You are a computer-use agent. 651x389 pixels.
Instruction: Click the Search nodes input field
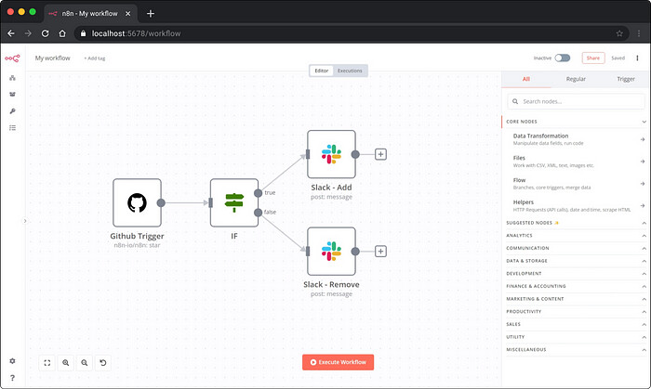[577, 101]
